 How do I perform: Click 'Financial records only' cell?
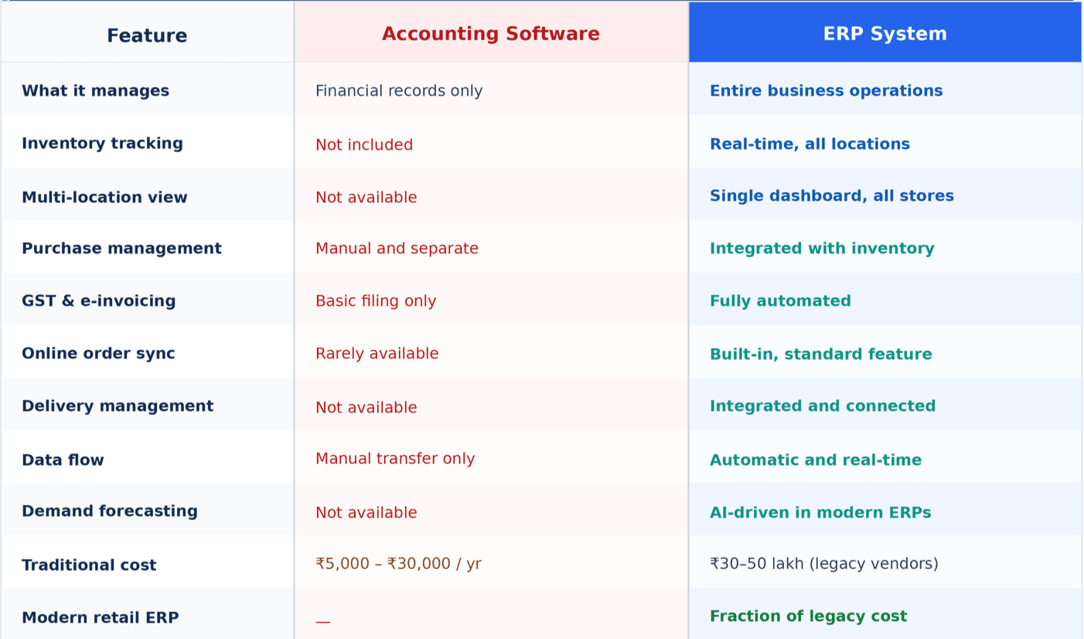coord(398,91)
